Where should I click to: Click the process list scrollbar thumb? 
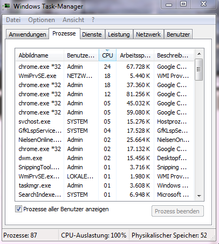click(x=199, y=69)
